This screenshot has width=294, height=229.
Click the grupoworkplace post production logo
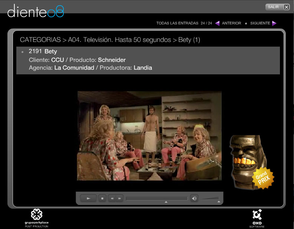tap(37, 218)
